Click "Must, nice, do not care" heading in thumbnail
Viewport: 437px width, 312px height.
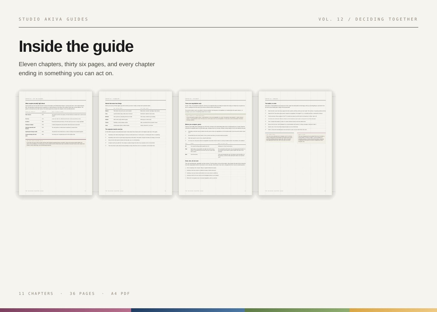click(x=192, y=161)
